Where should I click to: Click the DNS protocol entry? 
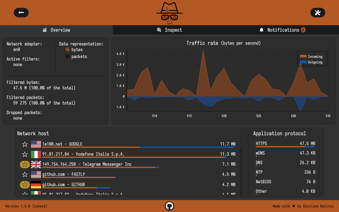pos(286,163)
